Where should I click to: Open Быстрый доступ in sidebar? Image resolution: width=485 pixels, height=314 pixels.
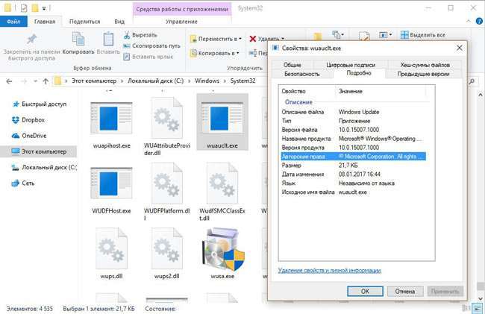tap(44, 104)
